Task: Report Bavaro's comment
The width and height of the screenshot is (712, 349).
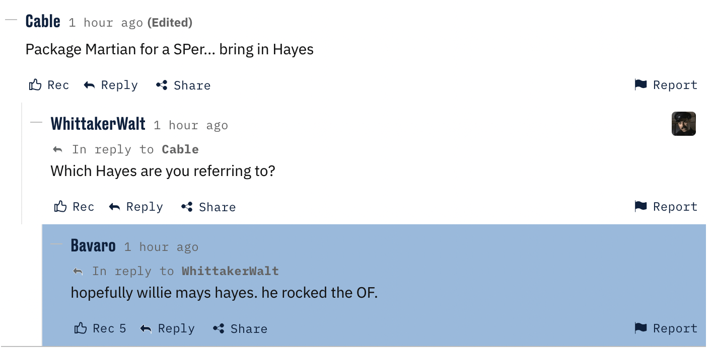Action: point(666,328)
